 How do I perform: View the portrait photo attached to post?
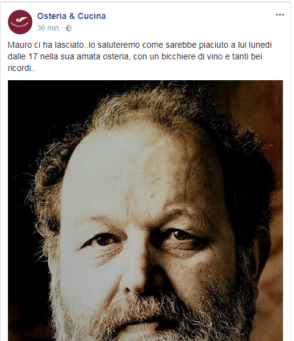click(145, 211)
